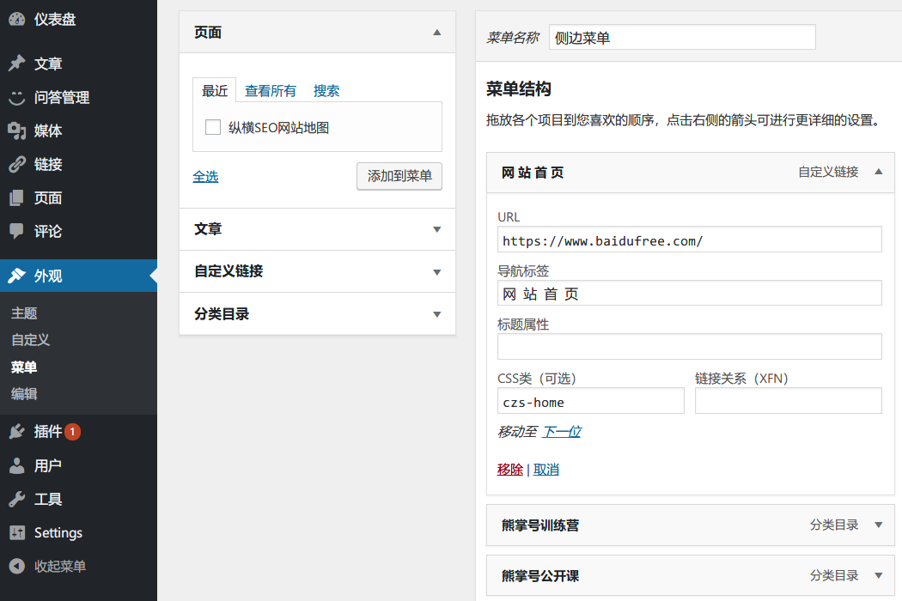
Task: Click the 全选 link
Action: [x=205, y=176]
